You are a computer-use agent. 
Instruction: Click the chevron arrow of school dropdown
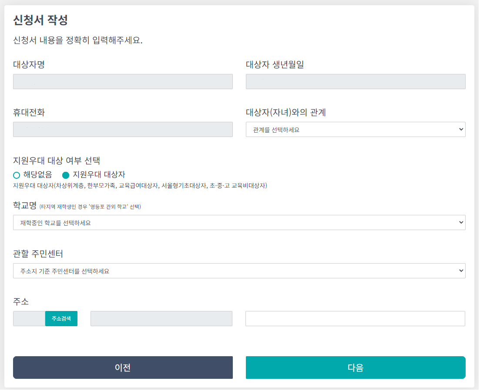click(x=462, y=223)
